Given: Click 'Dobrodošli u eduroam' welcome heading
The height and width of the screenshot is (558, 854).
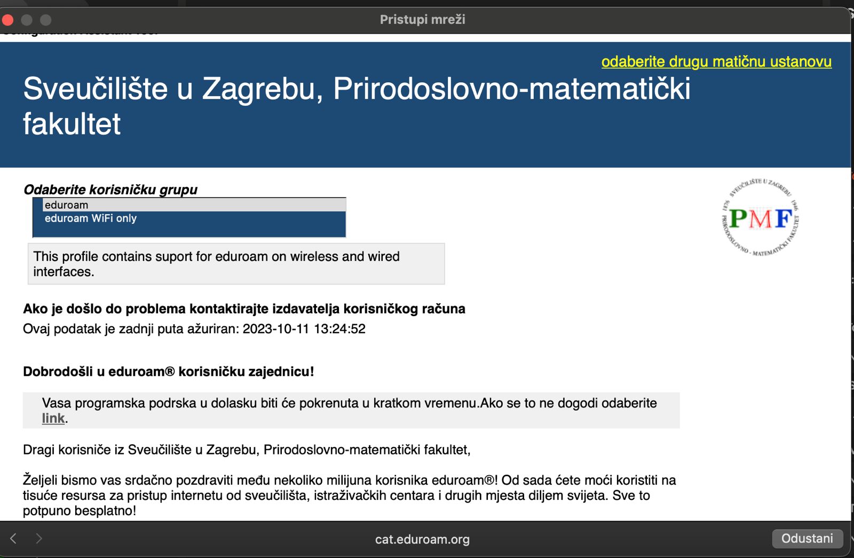Looking at the screenshot, I should (x=168, y=372).
